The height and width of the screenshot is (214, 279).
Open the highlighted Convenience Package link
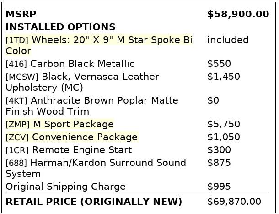[71, 137]
